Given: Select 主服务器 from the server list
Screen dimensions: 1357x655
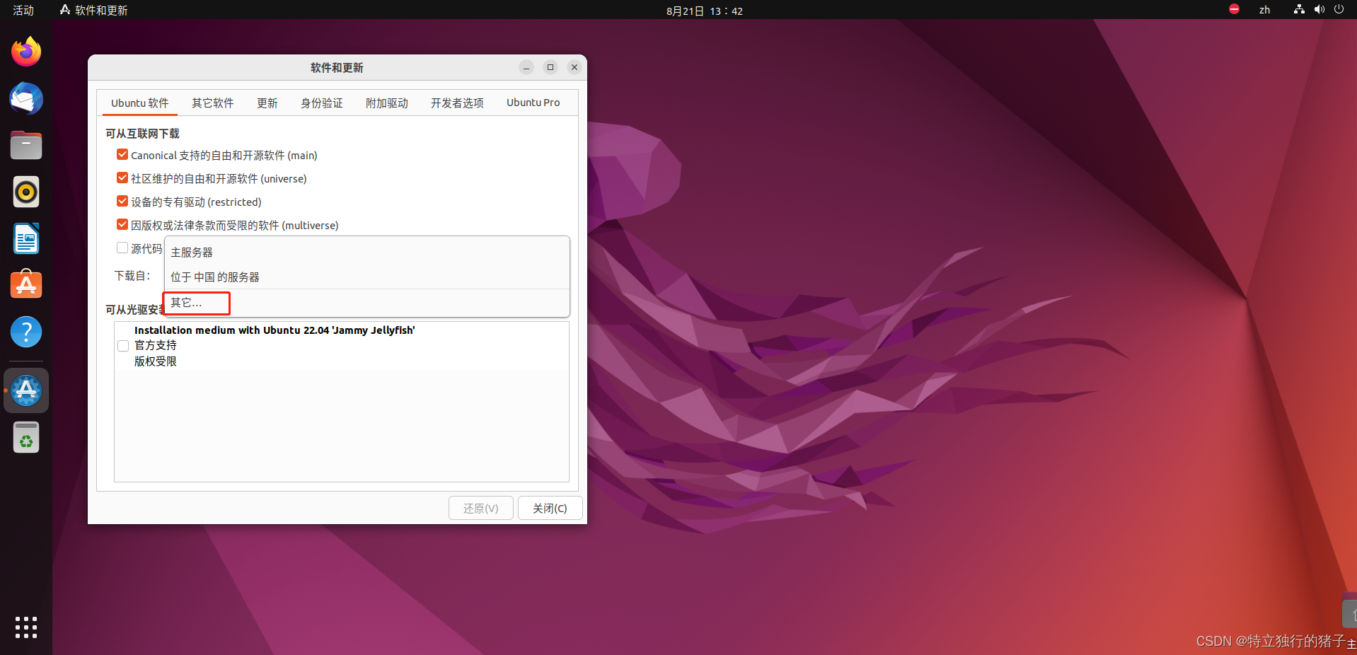Looking at the screenshot, I should pyautogui.click(x=366, y=253).
